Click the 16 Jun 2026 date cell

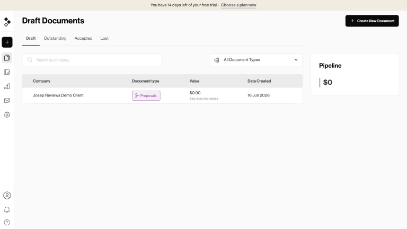coord(259,95)
